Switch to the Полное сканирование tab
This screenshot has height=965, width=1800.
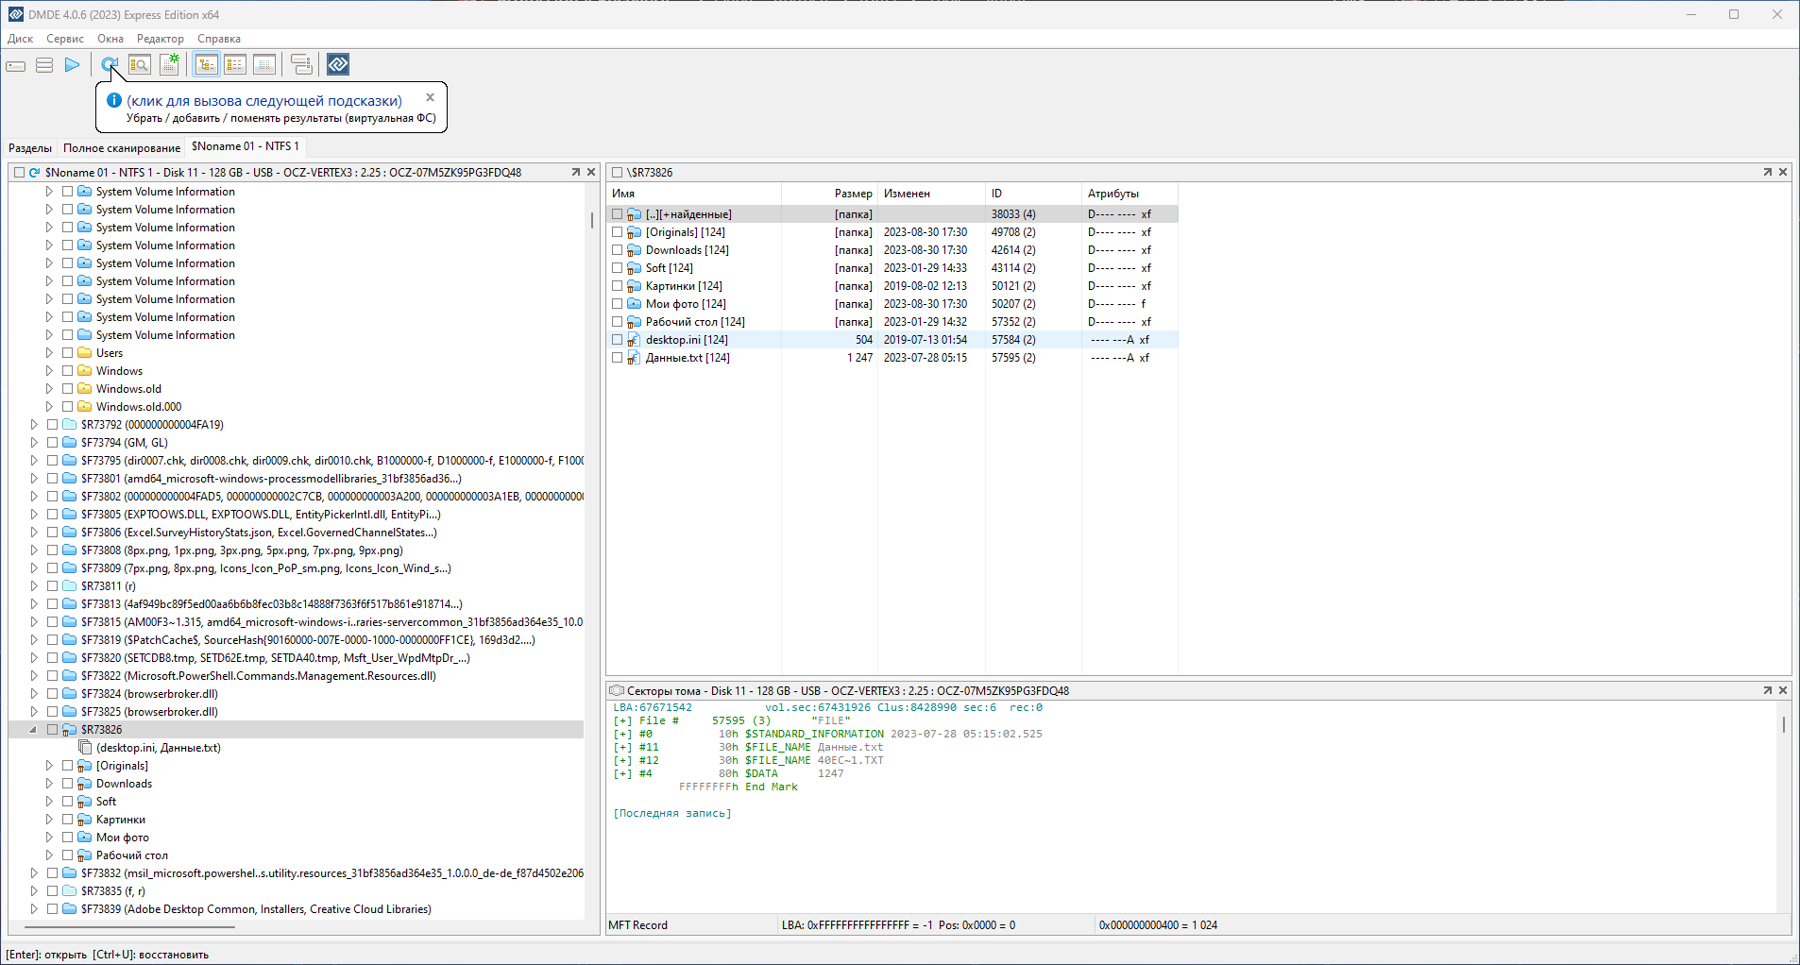122,147
